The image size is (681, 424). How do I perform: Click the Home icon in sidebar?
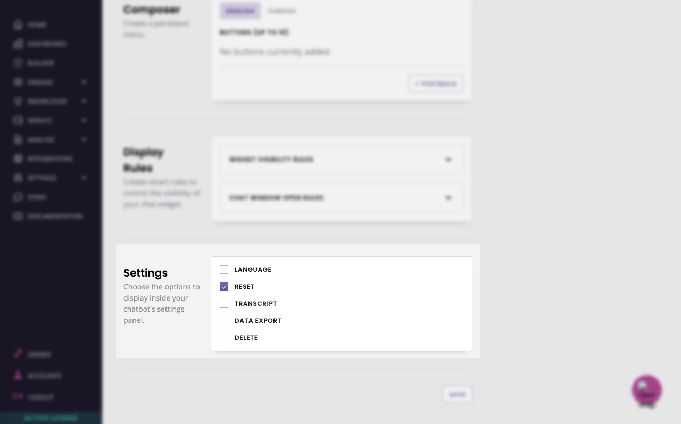pyautogui.click(x=19, y=25)
